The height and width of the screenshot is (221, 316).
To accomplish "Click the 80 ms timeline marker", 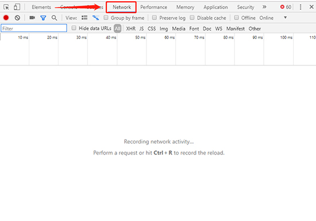I will click(x=228, y=37).
